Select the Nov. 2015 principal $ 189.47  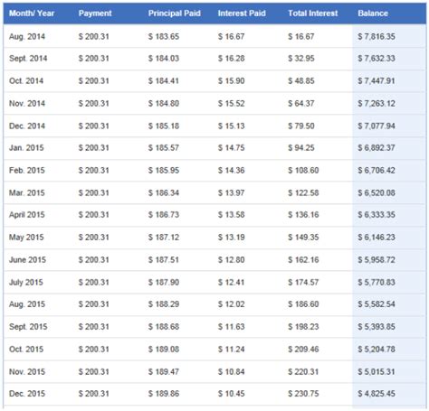point(164,372)
